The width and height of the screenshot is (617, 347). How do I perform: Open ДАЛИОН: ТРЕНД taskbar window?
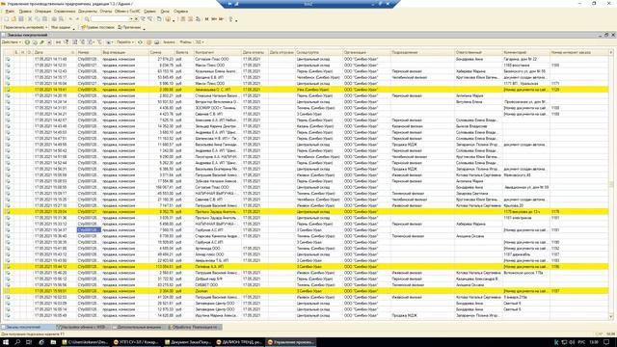pos(239,342)
